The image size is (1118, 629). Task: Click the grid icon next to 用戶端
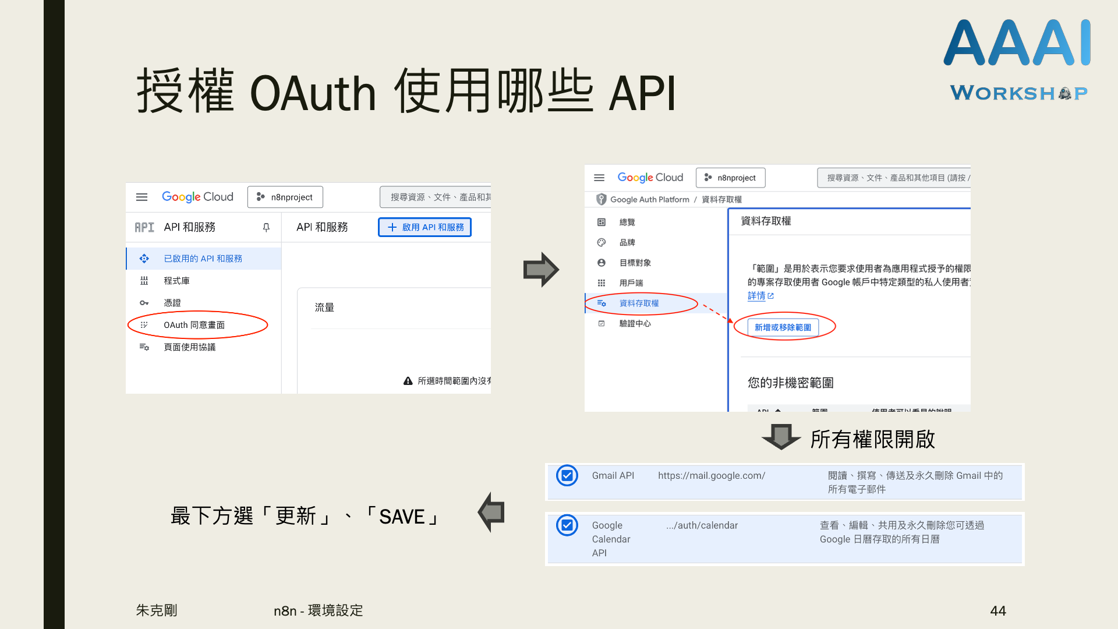[602, 283]
